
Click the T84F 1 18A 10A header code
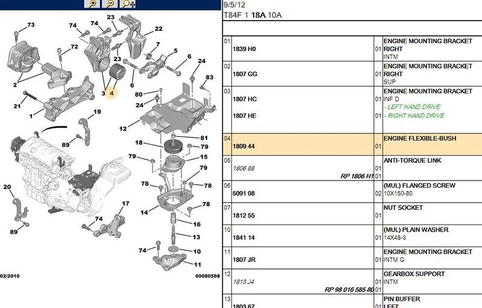252,15
